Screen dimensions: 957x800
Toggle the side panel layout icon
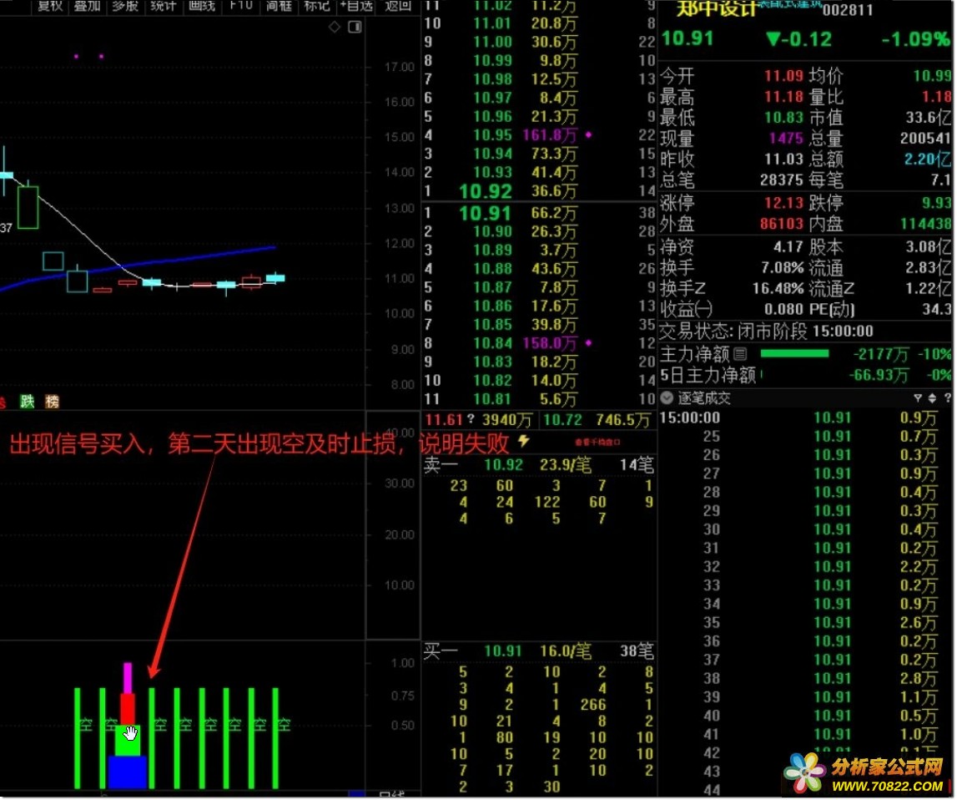(x=355, y=27)
